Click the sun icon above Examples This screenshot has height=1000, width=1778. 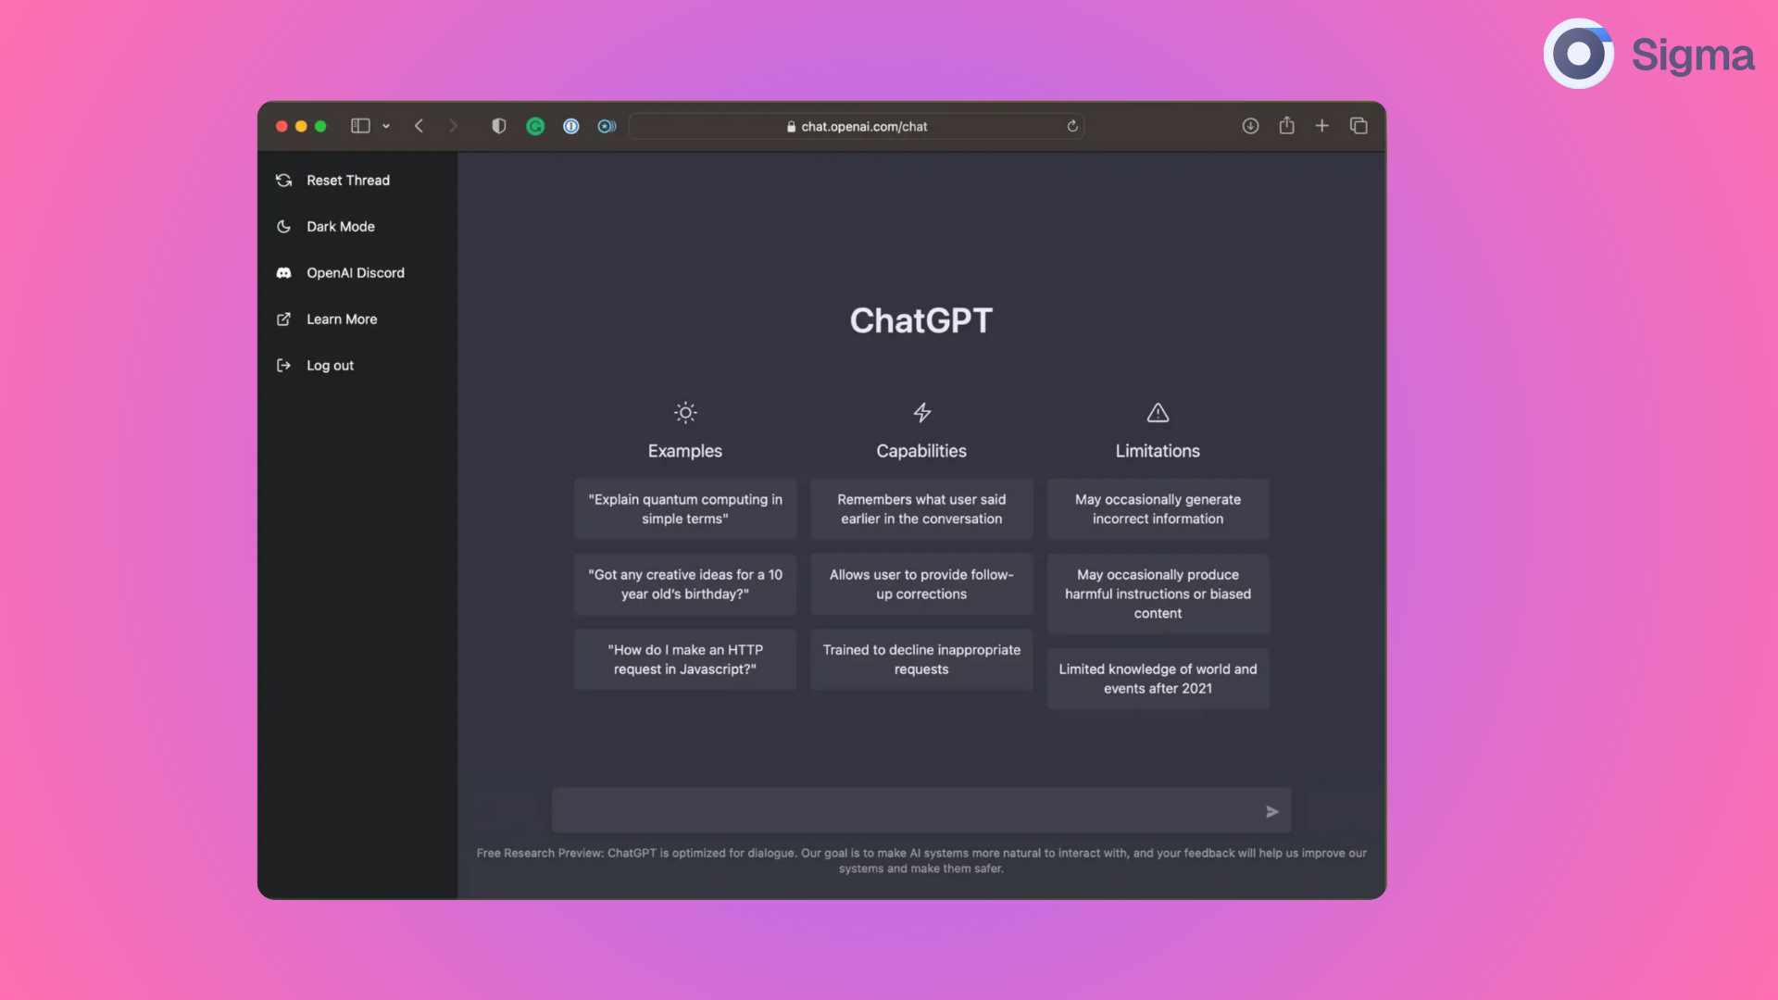click(685, 413)
